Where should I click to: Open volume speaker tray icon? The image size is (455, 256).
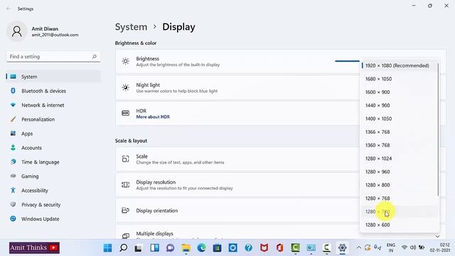[x=413, y=247]
